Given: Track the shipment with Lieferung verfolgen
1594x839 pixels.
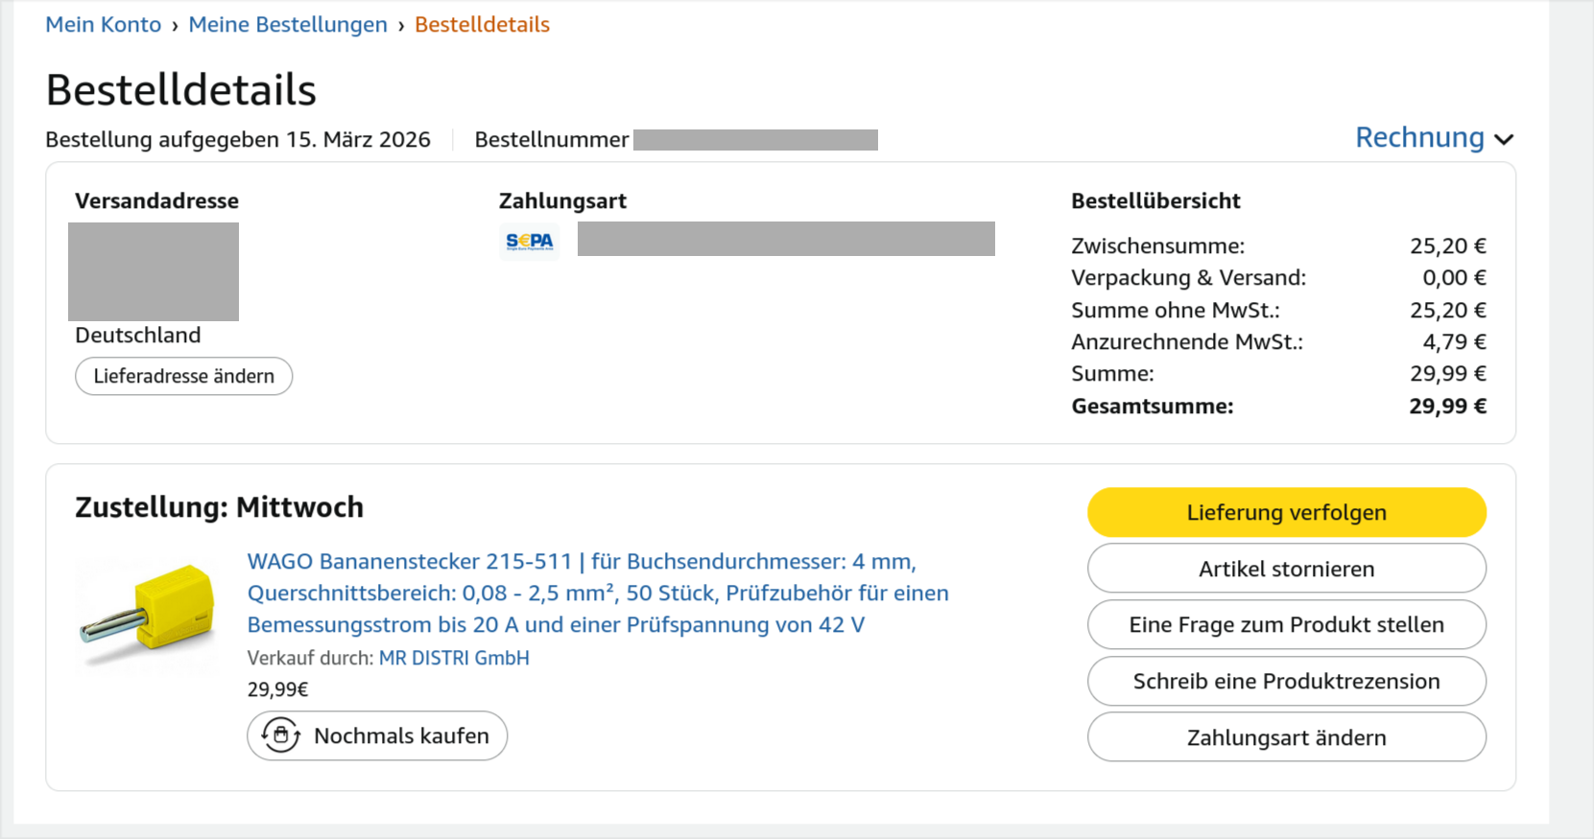Looking at the screenshot, I should coord(1286,512).
